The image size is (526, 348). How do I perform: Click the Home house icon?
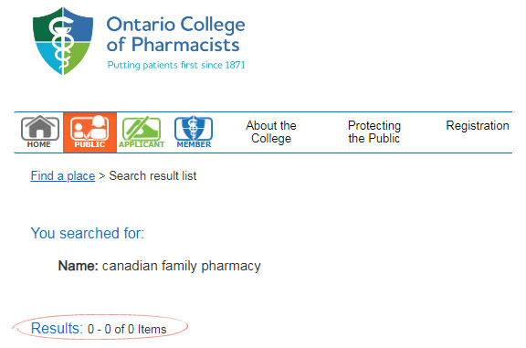tap(40, 128)
